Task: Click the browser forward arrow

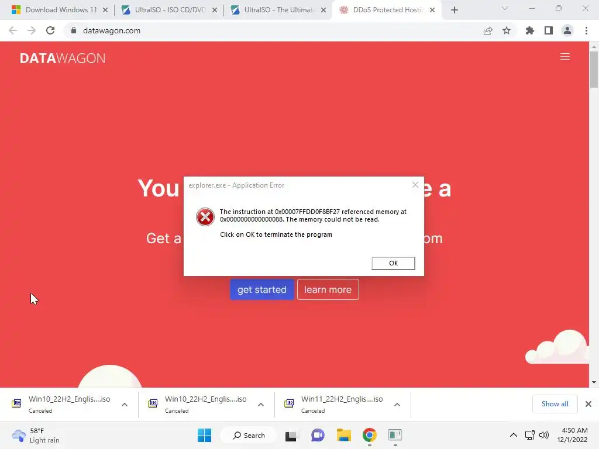Action: pos(32,30)
